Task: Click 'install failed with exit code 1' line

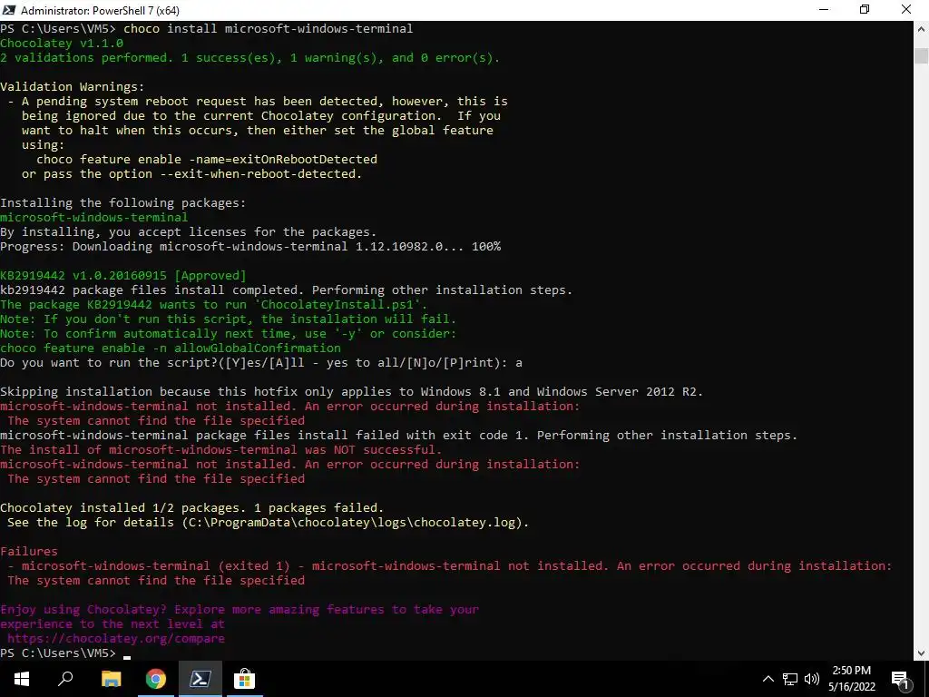Action: point(399,435)
